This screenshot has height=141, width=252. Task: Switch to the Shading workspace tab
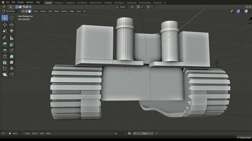[108, 3]
